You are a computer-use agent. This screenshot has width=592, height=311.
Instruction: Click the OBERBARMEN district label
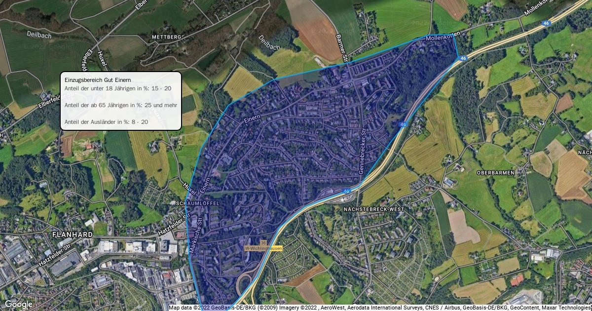pos(496,173)
